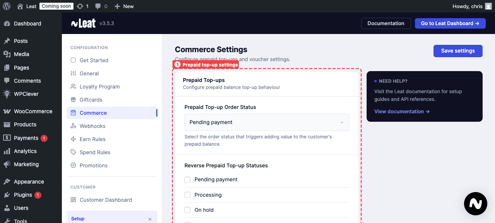
Task: Click the Payments notification badge 1
Action: pos(44,138)
